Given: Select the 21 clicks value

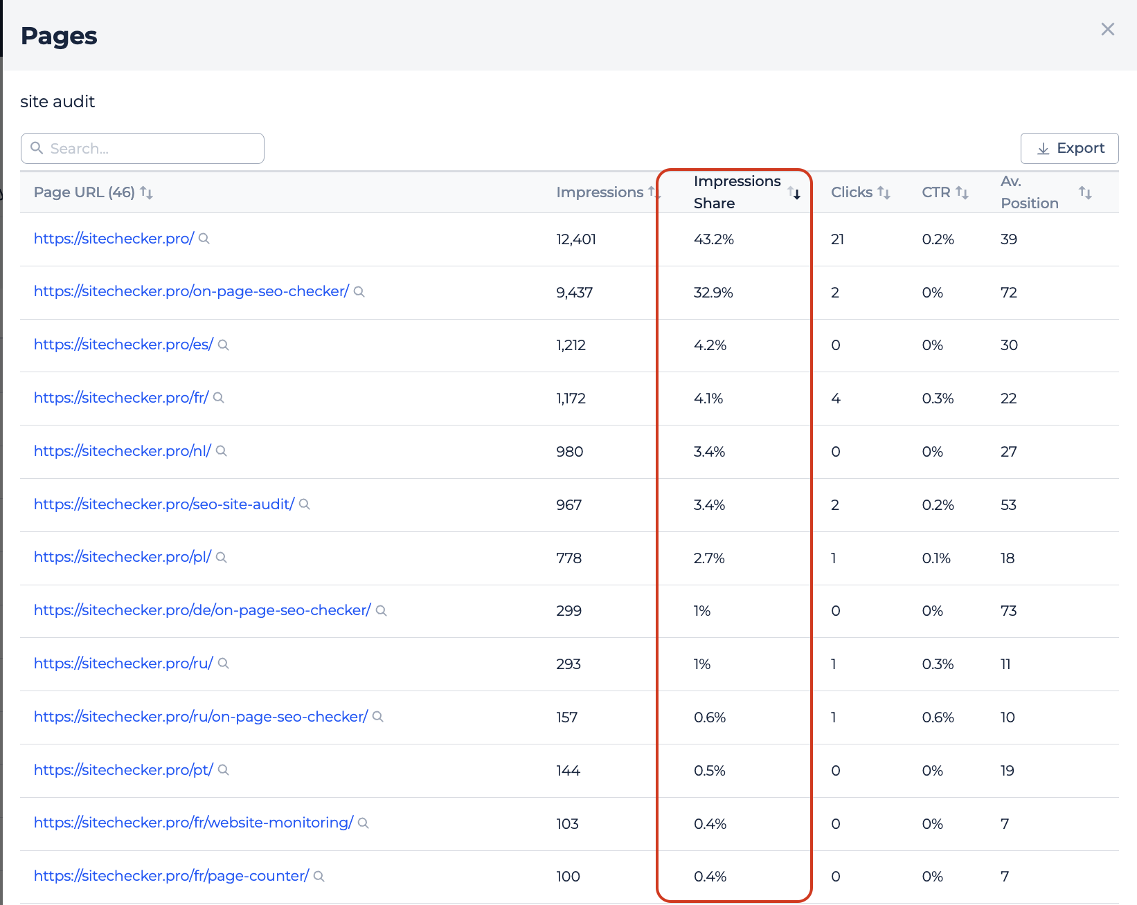Looking at the screenshot, I should (837, 239).
